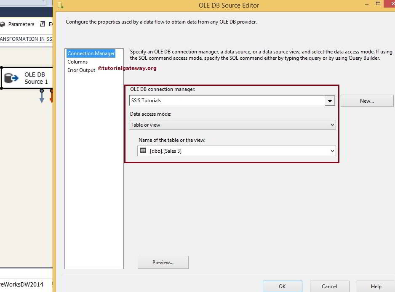
Task: Select the red error output arrow
Action: [x=51, y=97]
